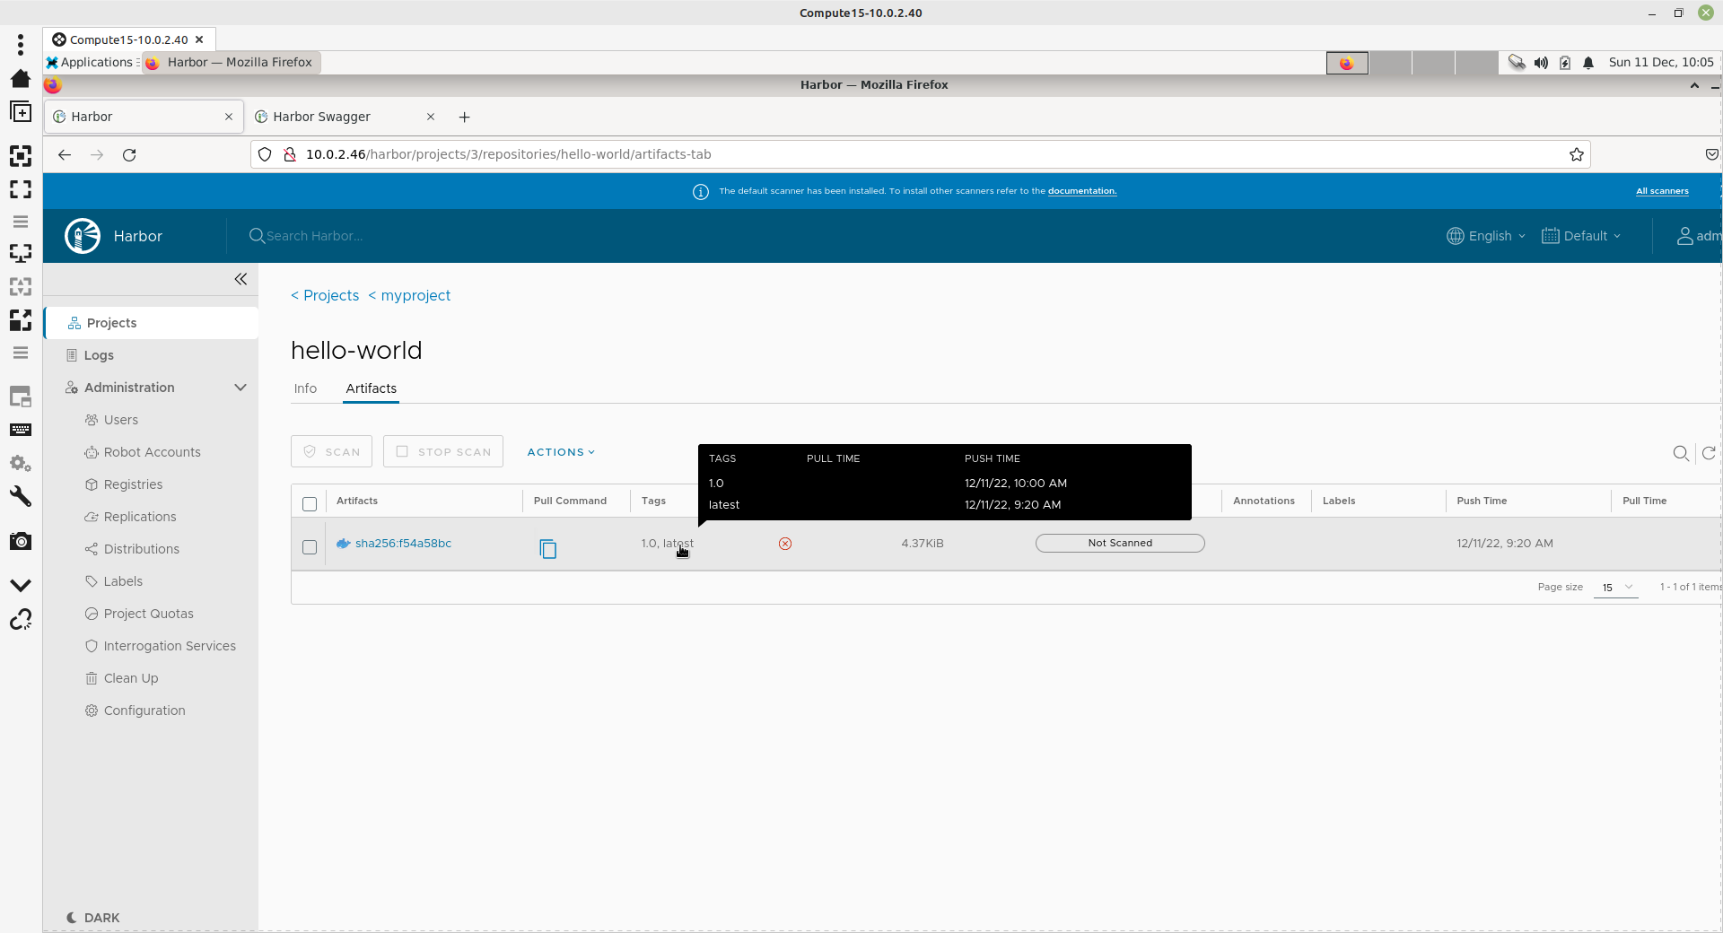Screen dimensions: 1723x933
Task: Switch to the Info tab
Action: (305, 388)
